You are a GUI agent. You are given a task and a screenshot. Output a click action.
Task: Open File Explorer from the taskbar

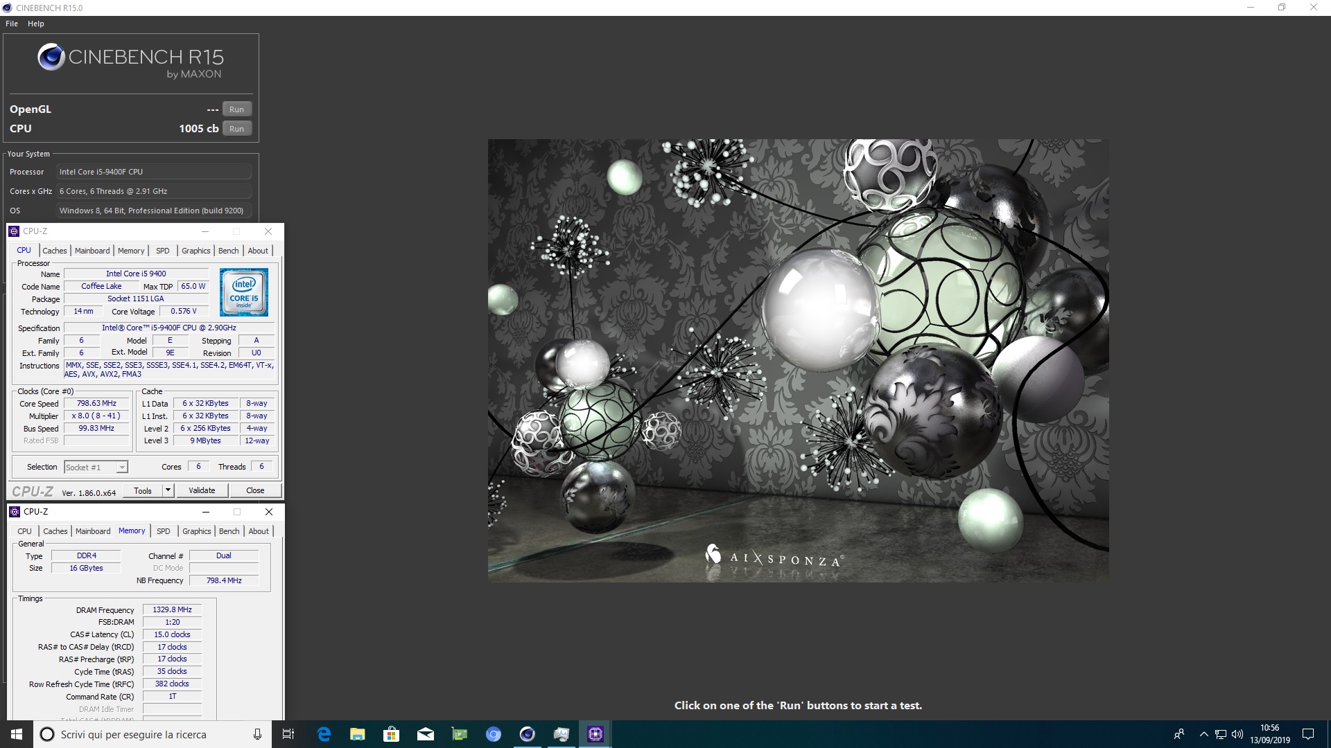pyautogui.click(x=358, y=734)
